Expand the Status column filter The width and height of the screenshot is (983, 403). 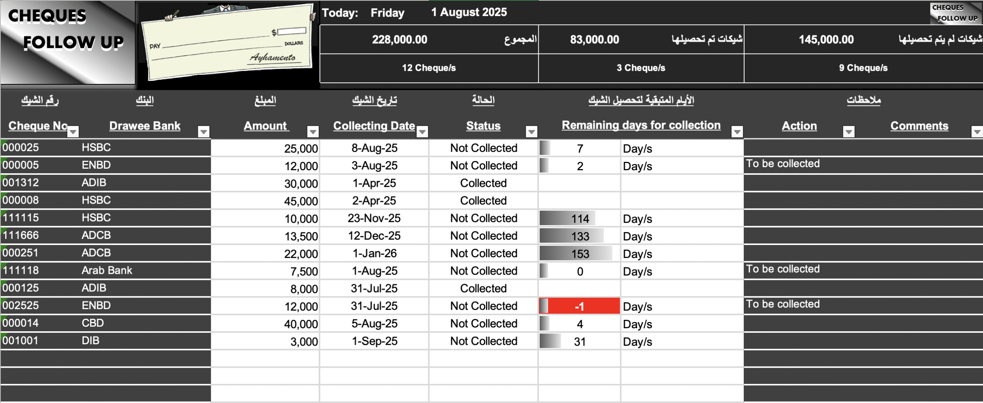tap(531, 132)
